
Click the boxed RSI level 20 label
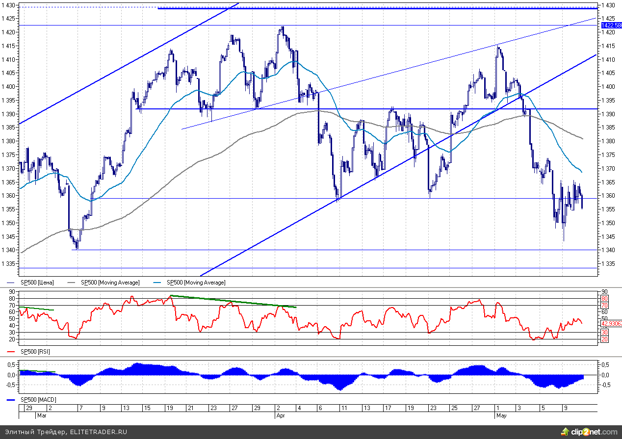(605, 339)
